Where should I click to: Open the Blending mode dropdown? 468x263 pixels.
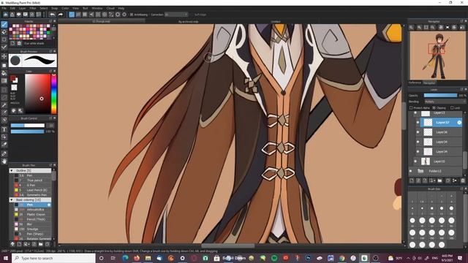tap(445, 102)
